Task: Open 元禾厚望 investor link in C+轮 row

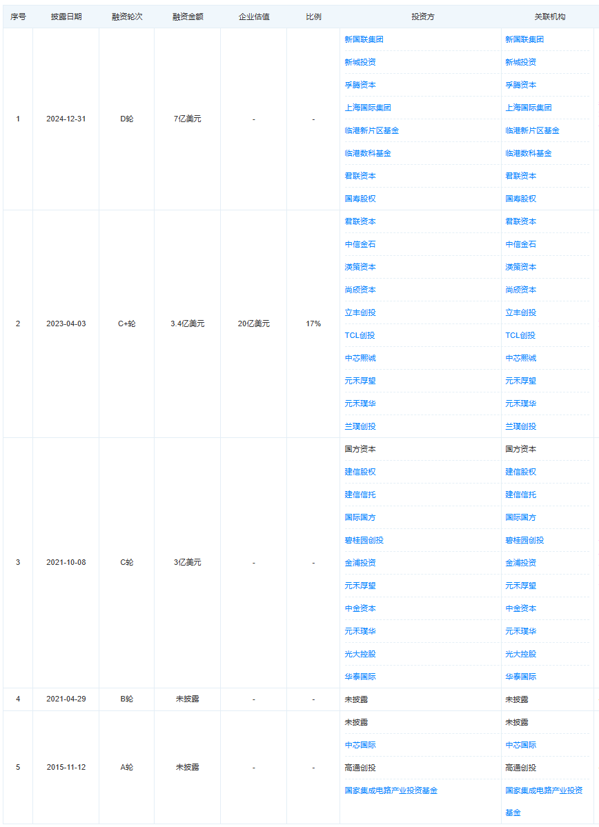Action: pyautogui.click(x=360, y=381)
